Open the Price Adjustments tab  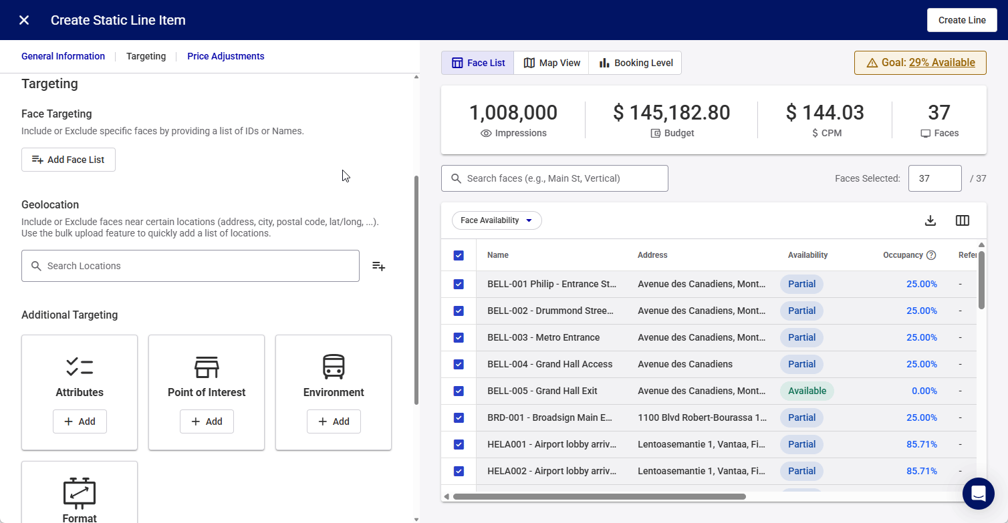tap(225, 56)
